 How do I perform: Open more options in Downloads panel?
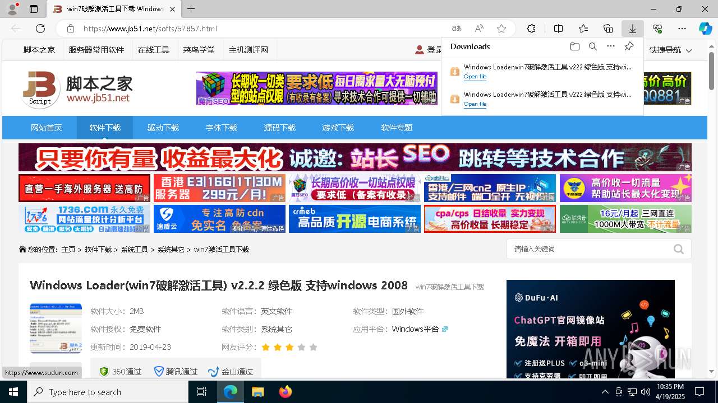coord(611,46)
